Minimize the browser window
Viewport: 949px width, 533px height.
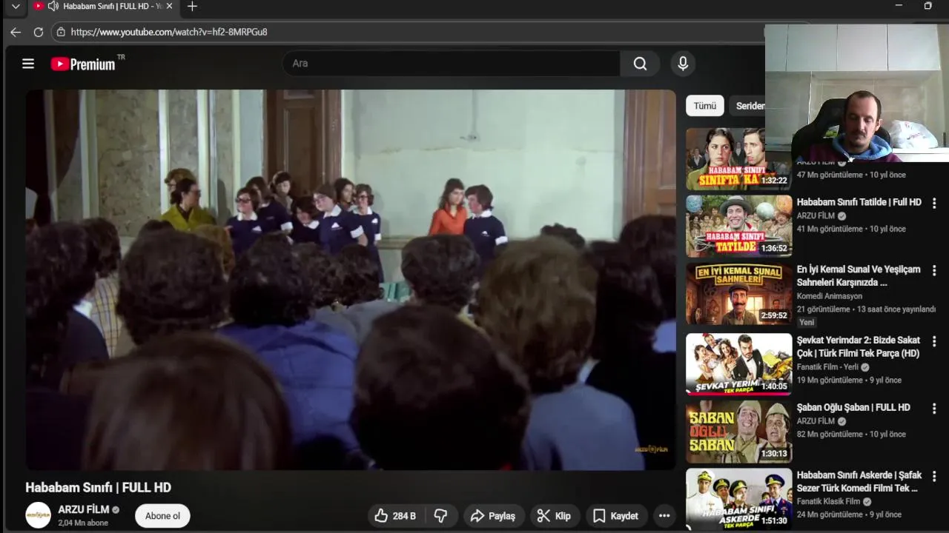coord(899,6)
